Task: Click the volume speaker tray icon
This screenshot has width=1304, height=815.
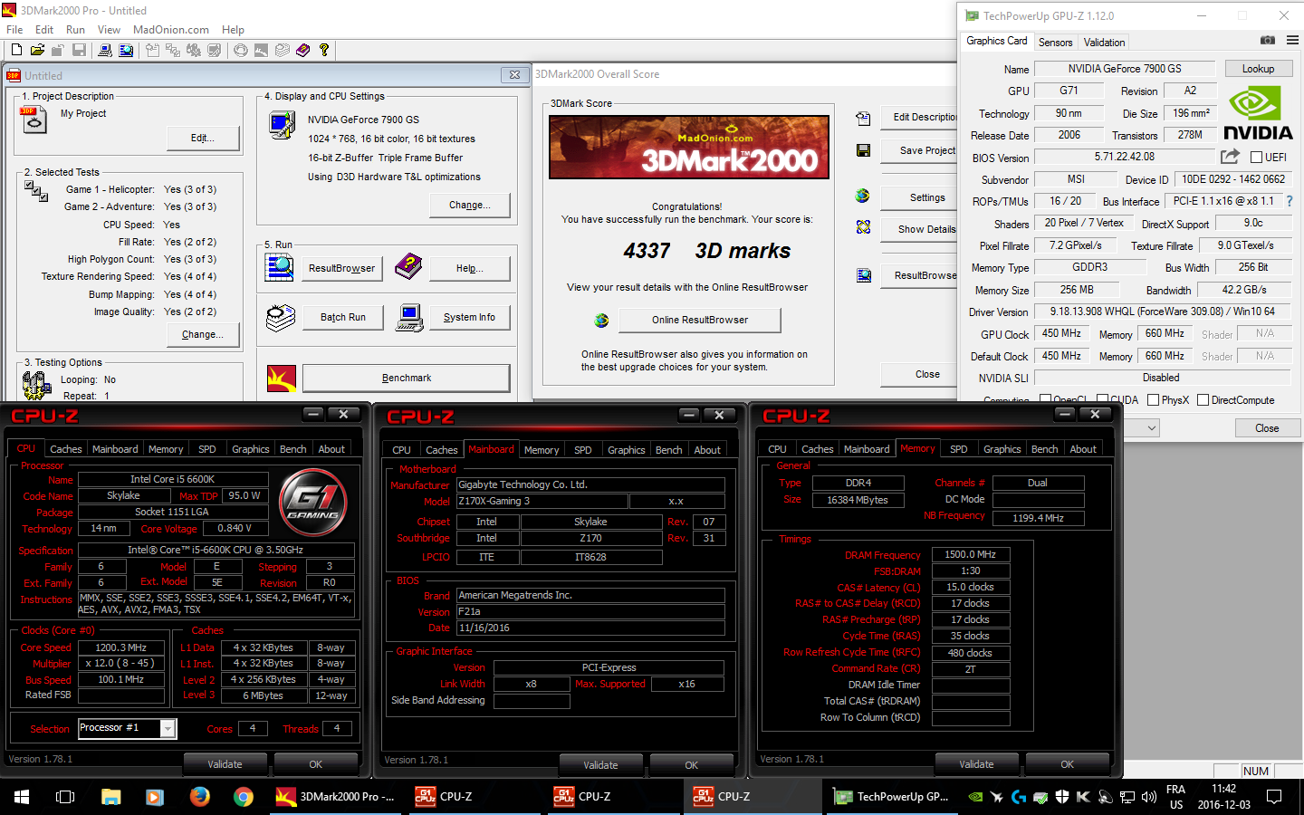Action: coord(1149,798)
